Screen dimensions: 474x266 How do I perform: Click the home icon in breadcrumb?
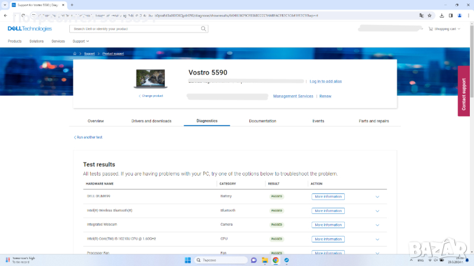coord(74,54)
